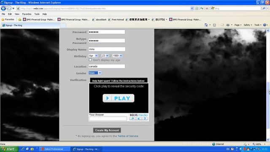Click the Location field
This screenshot has height=152, width=270.
[107, 66]
